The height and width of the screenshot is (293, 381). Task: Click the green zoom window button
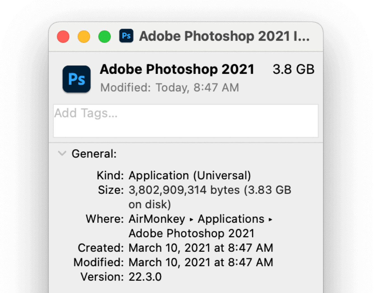104,37
